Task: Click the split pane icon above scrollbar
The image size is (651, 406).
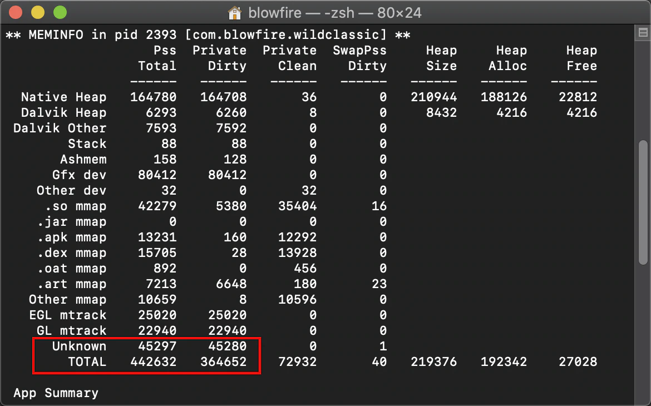Action: point(643,33)
